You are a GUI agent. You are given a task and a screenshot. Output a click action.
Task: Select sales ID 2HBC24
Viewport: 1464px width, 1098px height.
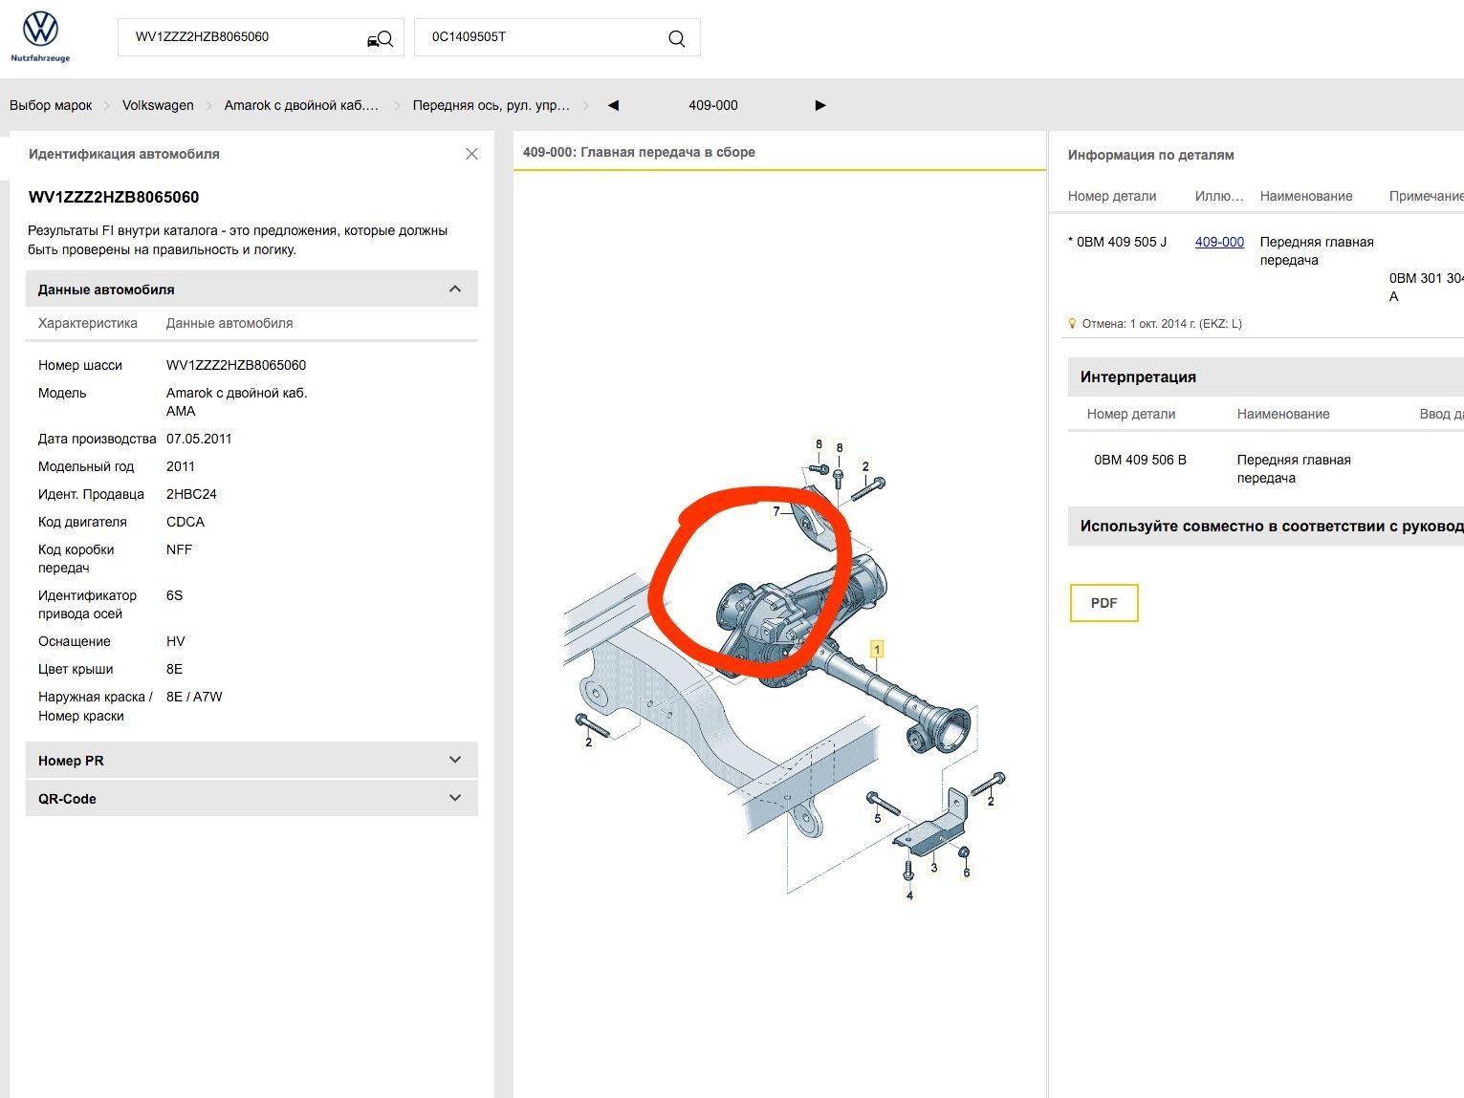(x=191, y=494)
